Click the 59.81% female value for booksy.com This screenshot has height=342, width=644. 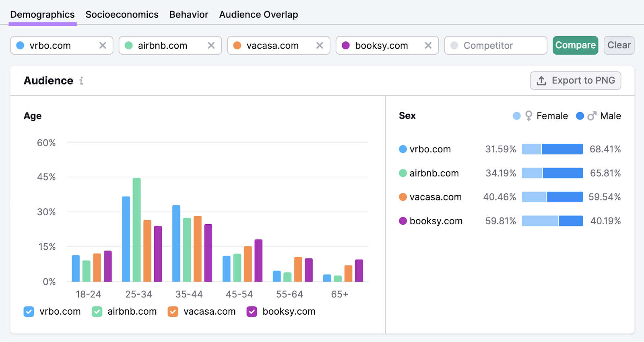pyautogui.click(x=501, y=221)
